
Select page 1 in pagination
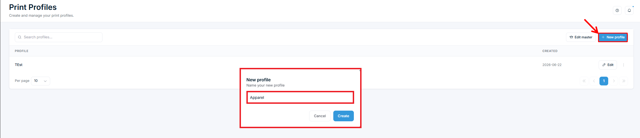[604, 81]
